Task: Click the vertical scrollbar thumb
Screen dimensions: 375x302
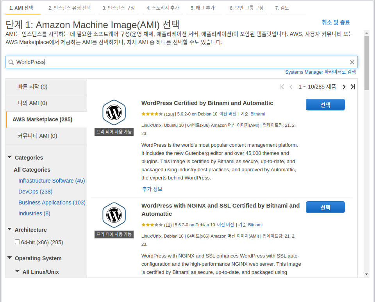Action: [x=366, y=63]
